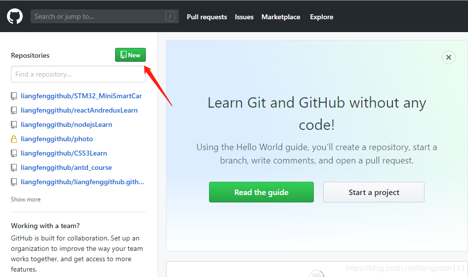Open the GitHub Octocat home logo

point(15,16)
